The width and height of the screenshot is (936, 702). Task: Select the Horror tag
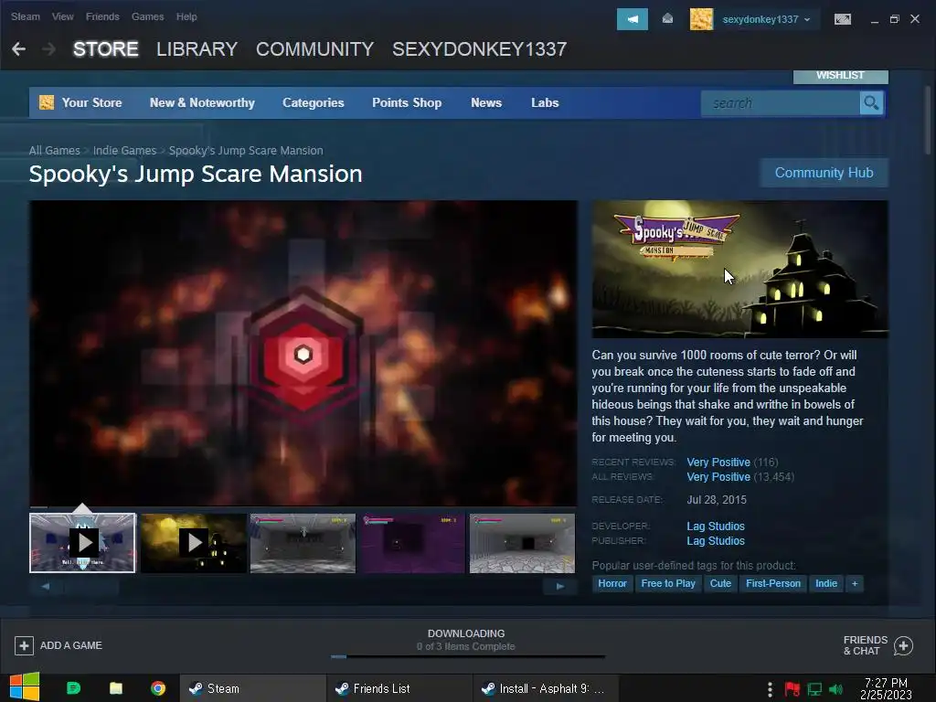(x=612, y=583)
